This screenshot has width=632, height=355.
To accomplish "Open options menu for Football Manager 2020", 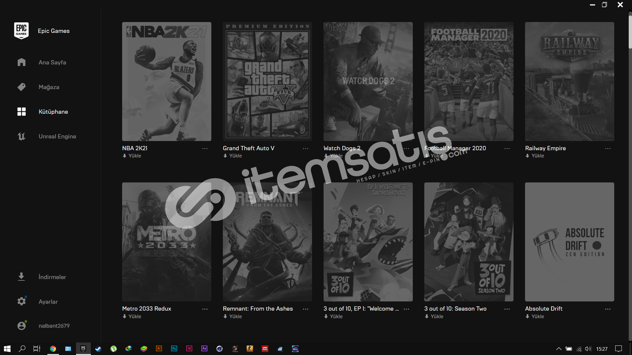I will [x=507, y=148].
